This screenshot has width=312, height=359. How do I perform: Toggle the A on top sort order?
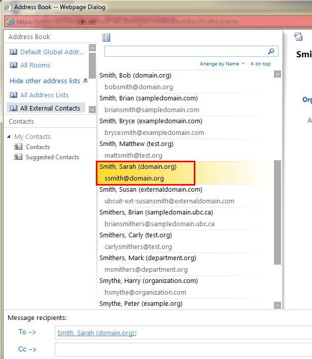pos(260,64)
